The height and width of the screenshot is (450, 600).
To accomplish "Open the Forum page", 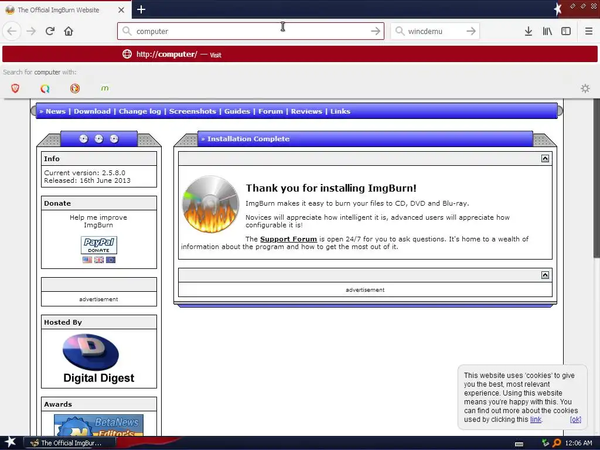I will coord(271,111).
